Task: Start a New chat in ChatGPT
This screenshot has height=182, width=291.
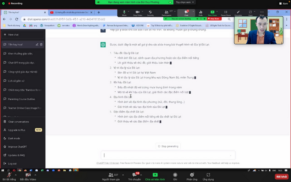Action: (23, 35)
